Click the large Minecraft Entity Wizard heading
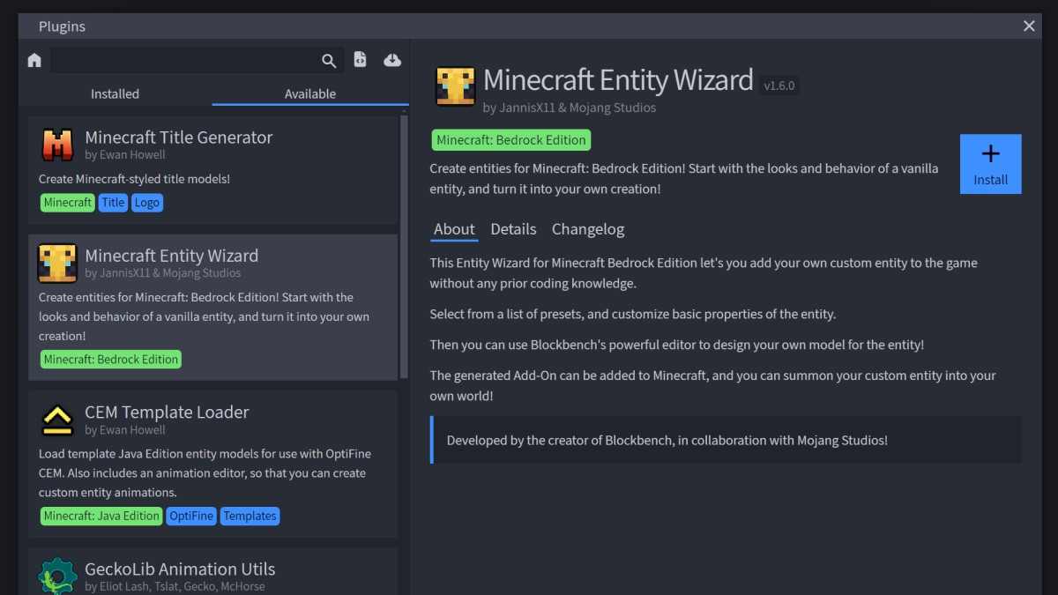1058x595 pixels. point(618,80)
